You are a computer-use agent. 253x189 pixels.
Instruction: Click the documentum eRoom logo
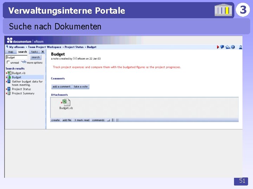pos(25,41)
